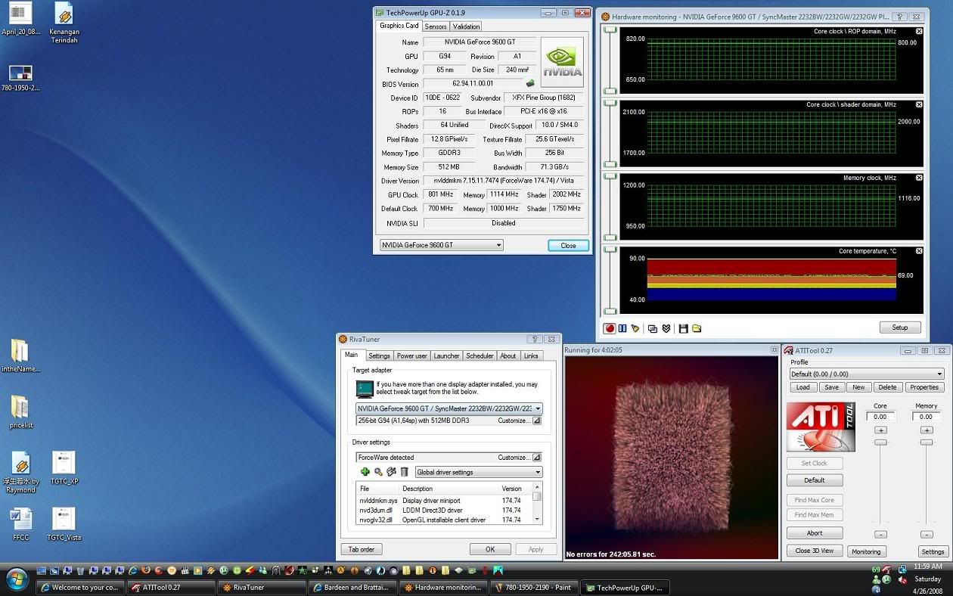The height and width of the screenshot is (596, 953).
Task: Pause hardware monitoring with the pause icon
Action: coord(622,328)
